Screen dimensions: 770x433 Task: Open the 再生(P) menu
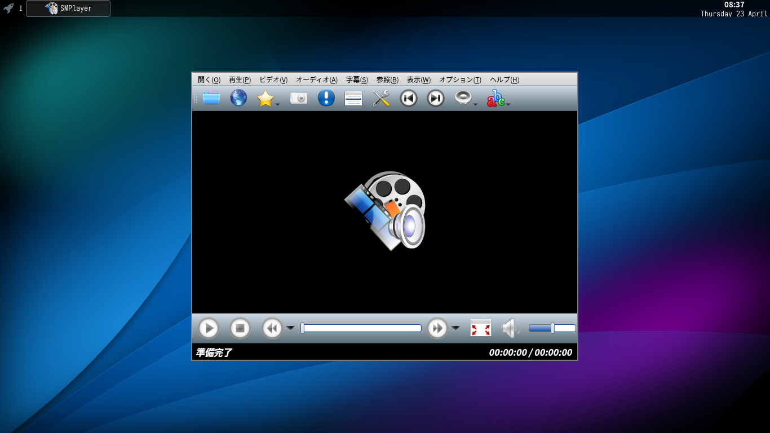240,79
